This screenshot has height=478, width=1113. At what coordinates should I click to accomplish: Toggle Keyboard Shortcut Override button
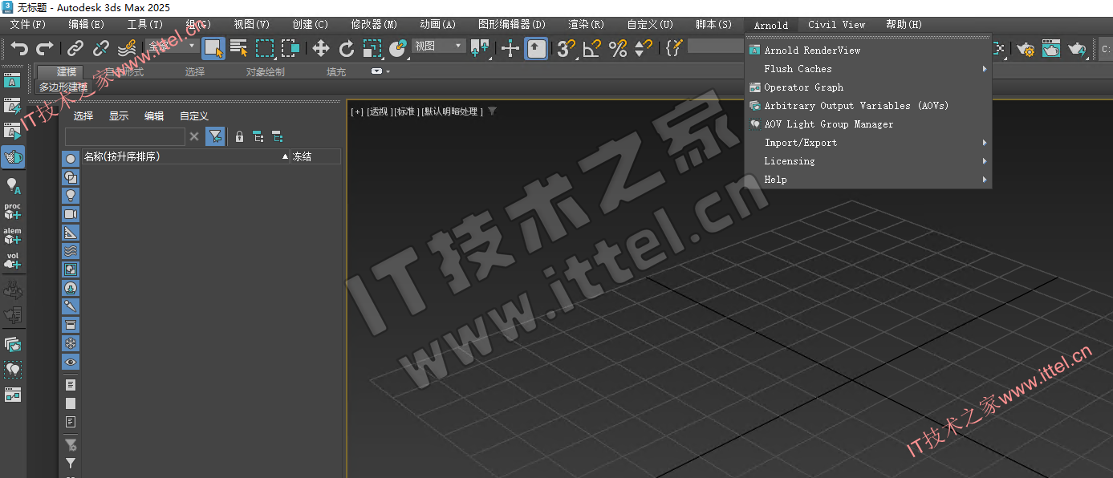536,49
